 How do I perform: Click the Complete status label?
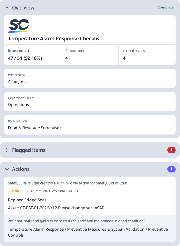click(x=165, y=7)
